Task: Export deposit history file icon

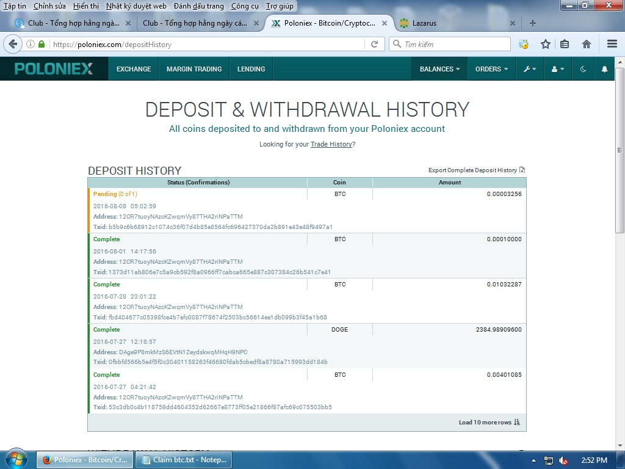Action: tap(522, 170)
